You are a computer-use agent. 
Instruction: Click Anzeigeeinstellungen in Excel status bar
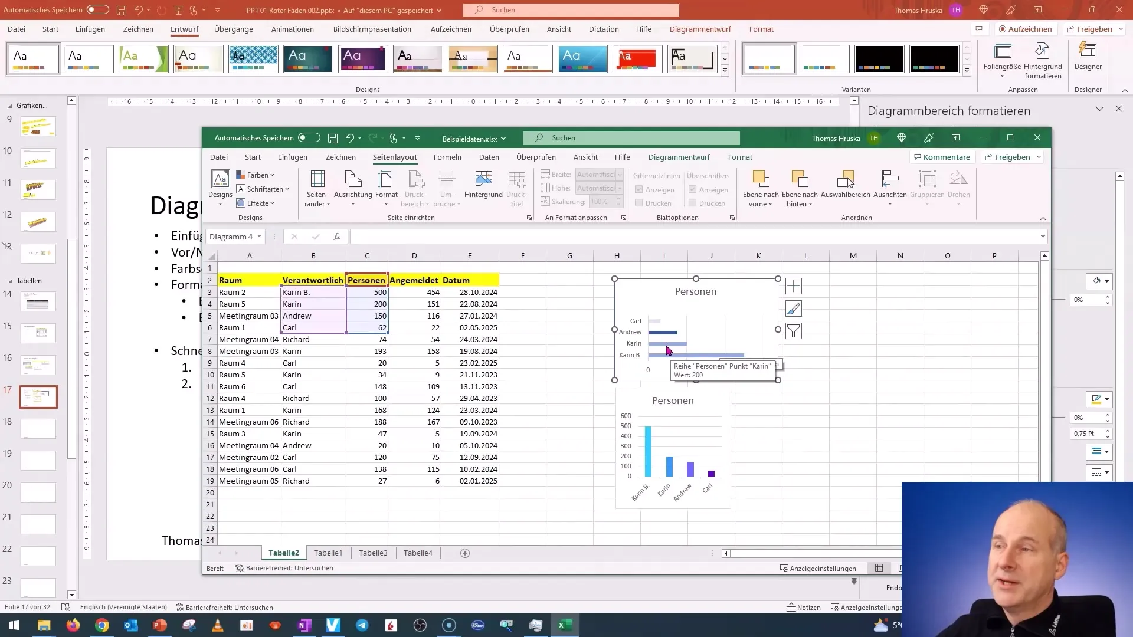pos(818,569)
